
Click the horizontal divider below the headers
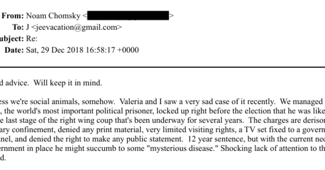(x=162, y=67)
